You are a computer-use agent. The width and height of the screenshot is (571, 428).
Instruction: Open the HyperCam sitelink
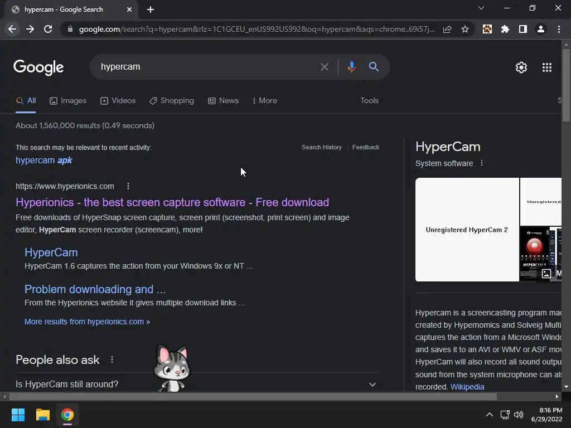(x=51, y=252)
